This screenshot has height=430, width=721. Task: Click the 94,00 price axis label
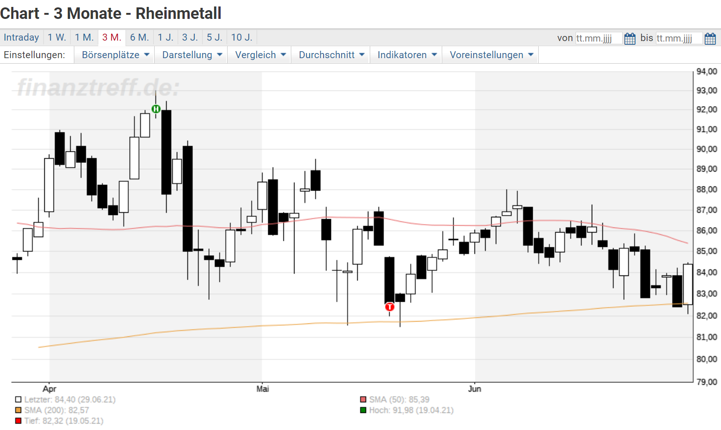click(x=707, y=72)
